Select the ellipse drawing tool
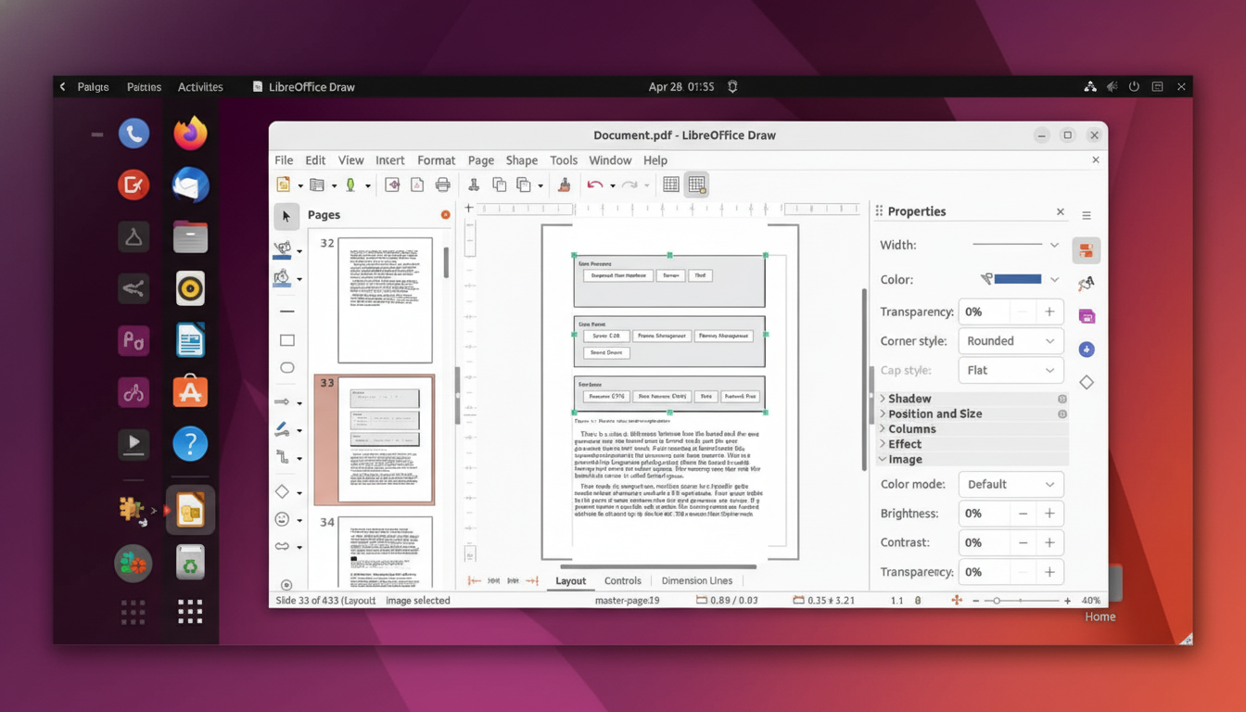1246x712 pixels. (286, 368)
